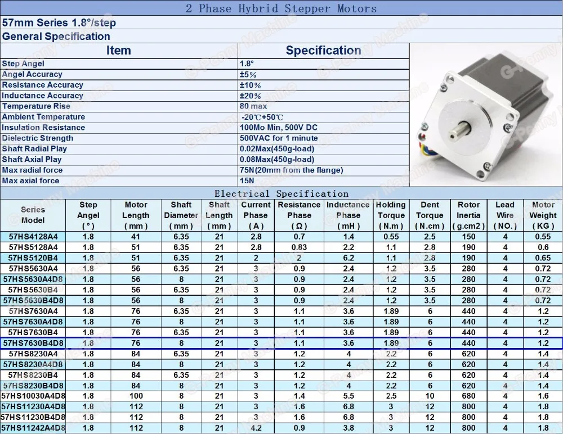563x434 pixels.
Task: Click the 'Resistance Phase (Ω)' column header
Action: [299, 215]
